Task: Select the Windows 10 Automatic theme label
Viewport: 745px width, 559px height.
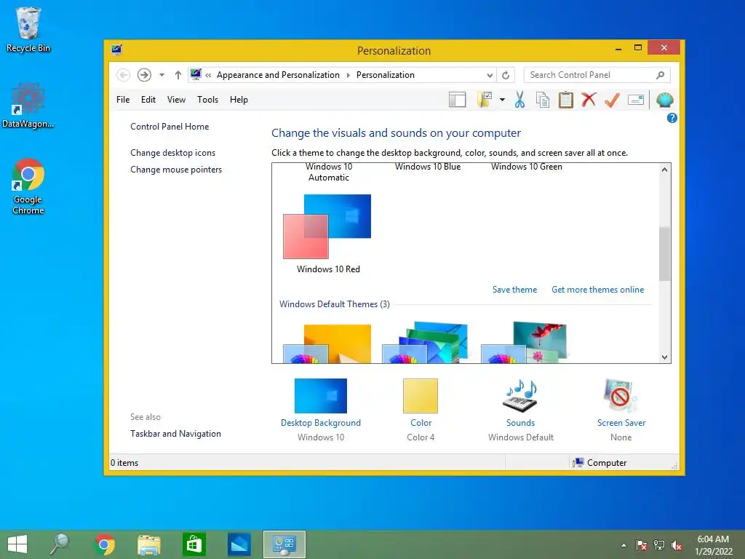Action: [329, 172]
